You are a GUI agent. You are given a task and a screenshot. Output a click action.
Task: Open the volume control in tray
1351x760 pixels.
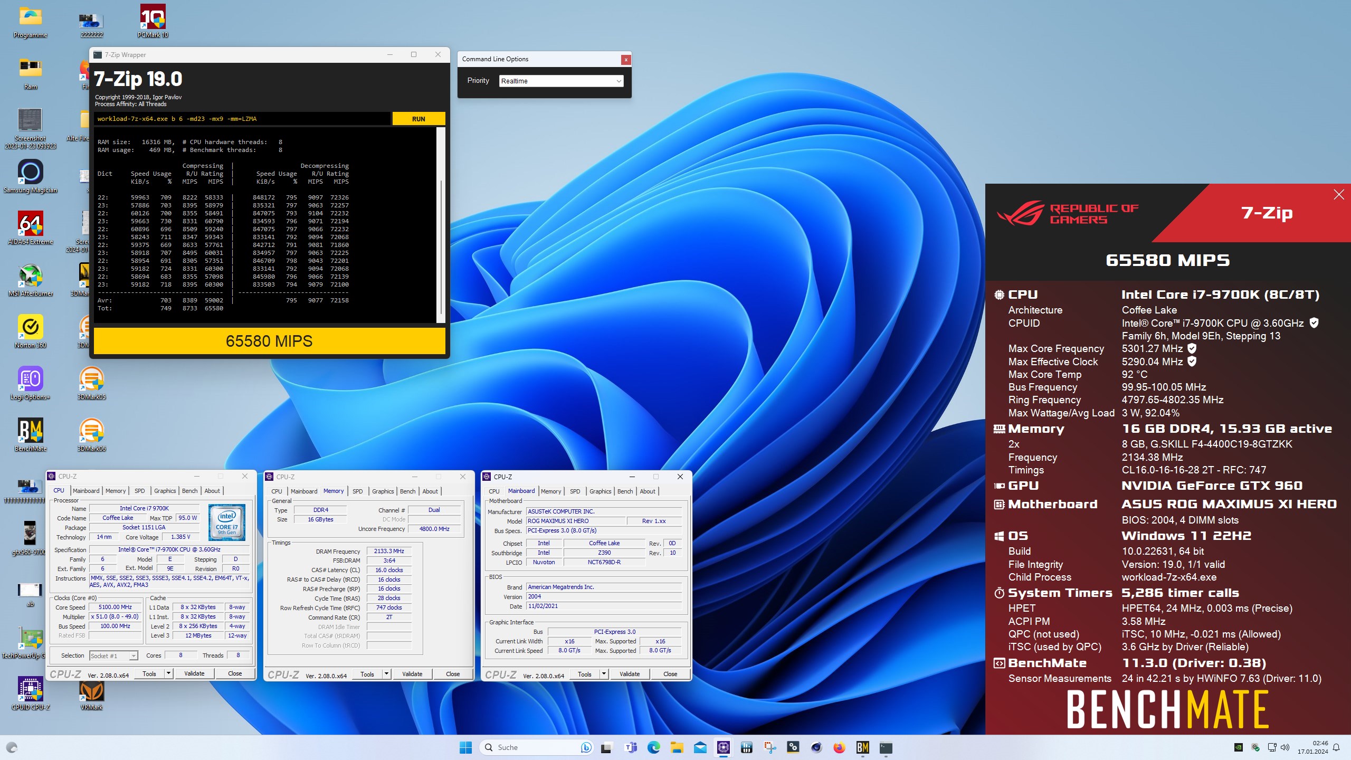[1285, 747]
